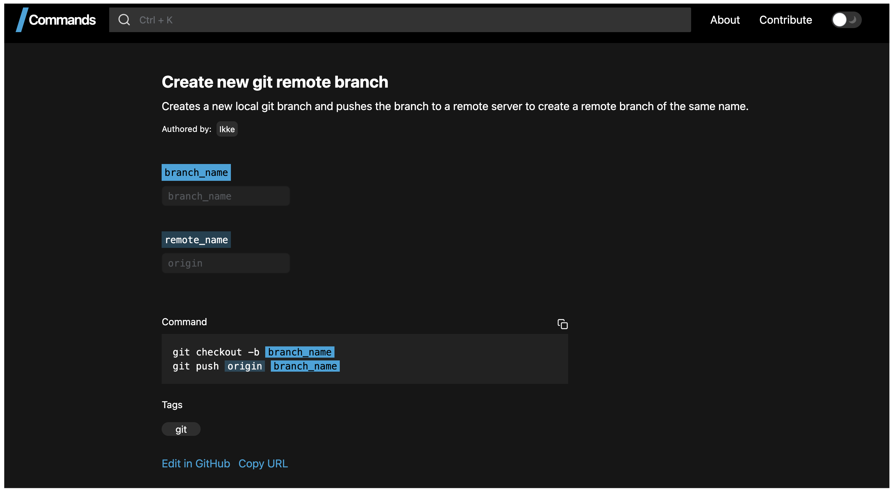
Task: Click the moon icon in theme switch
Action: [x=853, y=20]
